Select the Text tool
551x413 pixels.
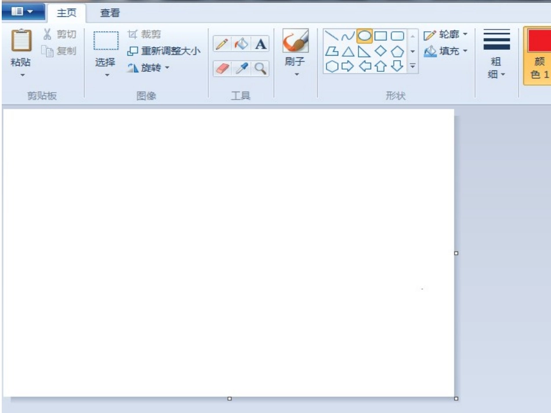[260, 44]
